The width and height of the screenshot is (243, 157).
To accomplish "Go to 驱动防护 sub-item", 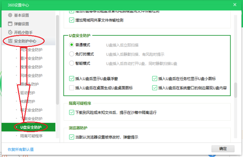I will (27, 93).
